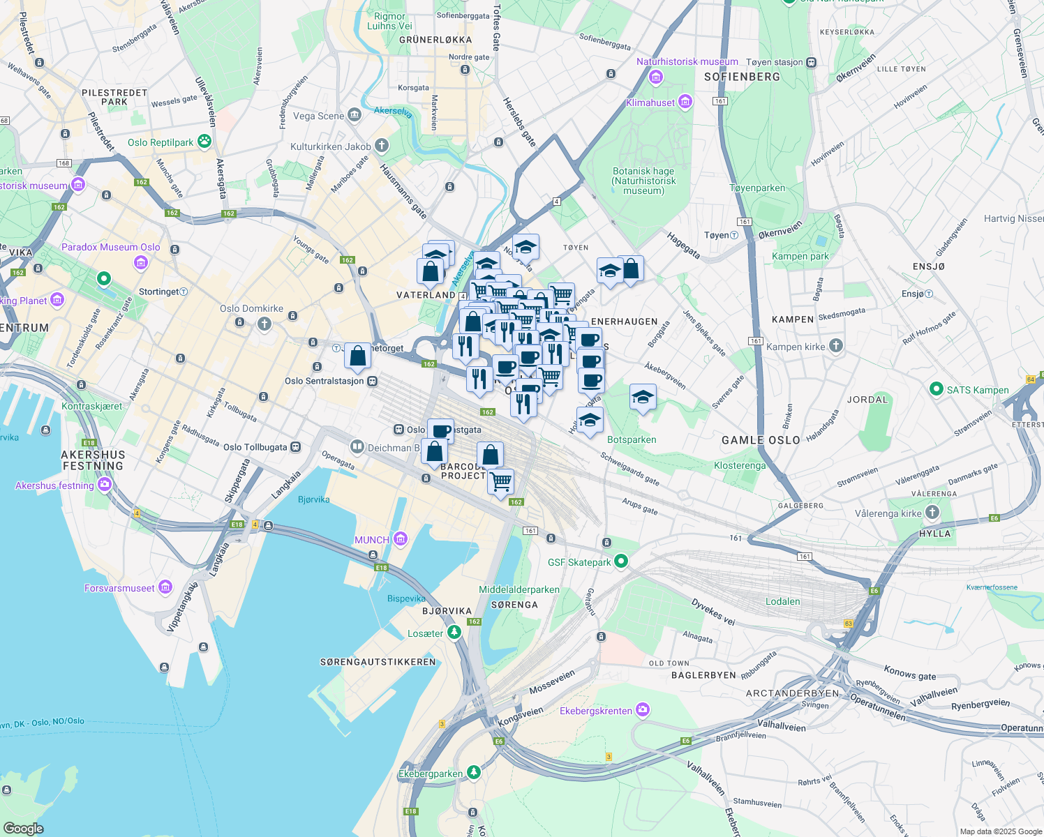
Task: Select the Bjørvika water label
Action: (313, 499)
